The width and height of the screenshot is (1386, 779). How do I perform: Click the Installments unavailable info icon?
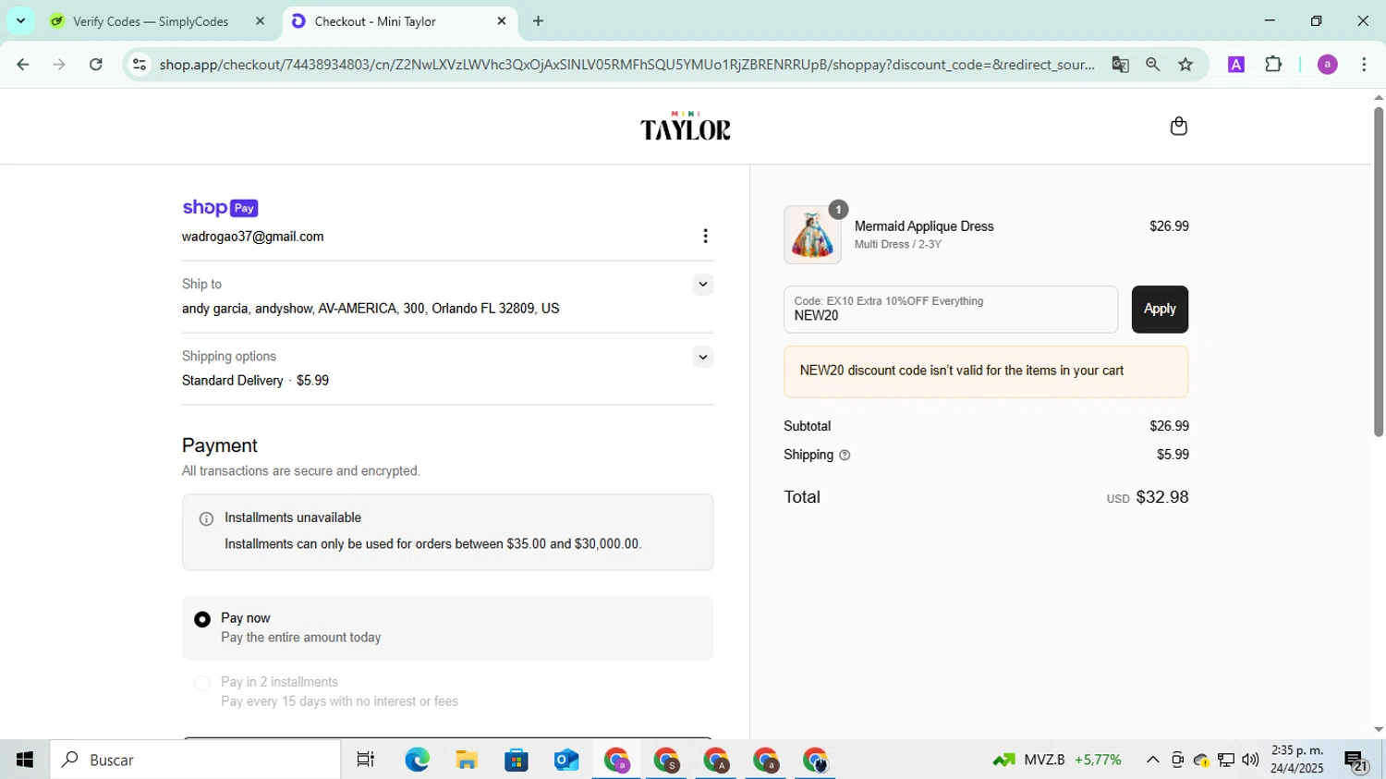[206, 519]
